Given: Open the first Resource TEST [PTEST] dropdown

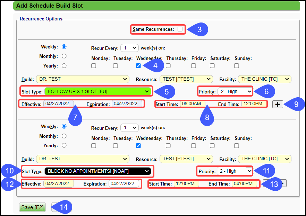Looking at the screenshot, I should [186, 79].
